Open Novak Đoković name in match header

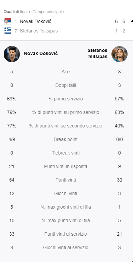coord(35,21)
